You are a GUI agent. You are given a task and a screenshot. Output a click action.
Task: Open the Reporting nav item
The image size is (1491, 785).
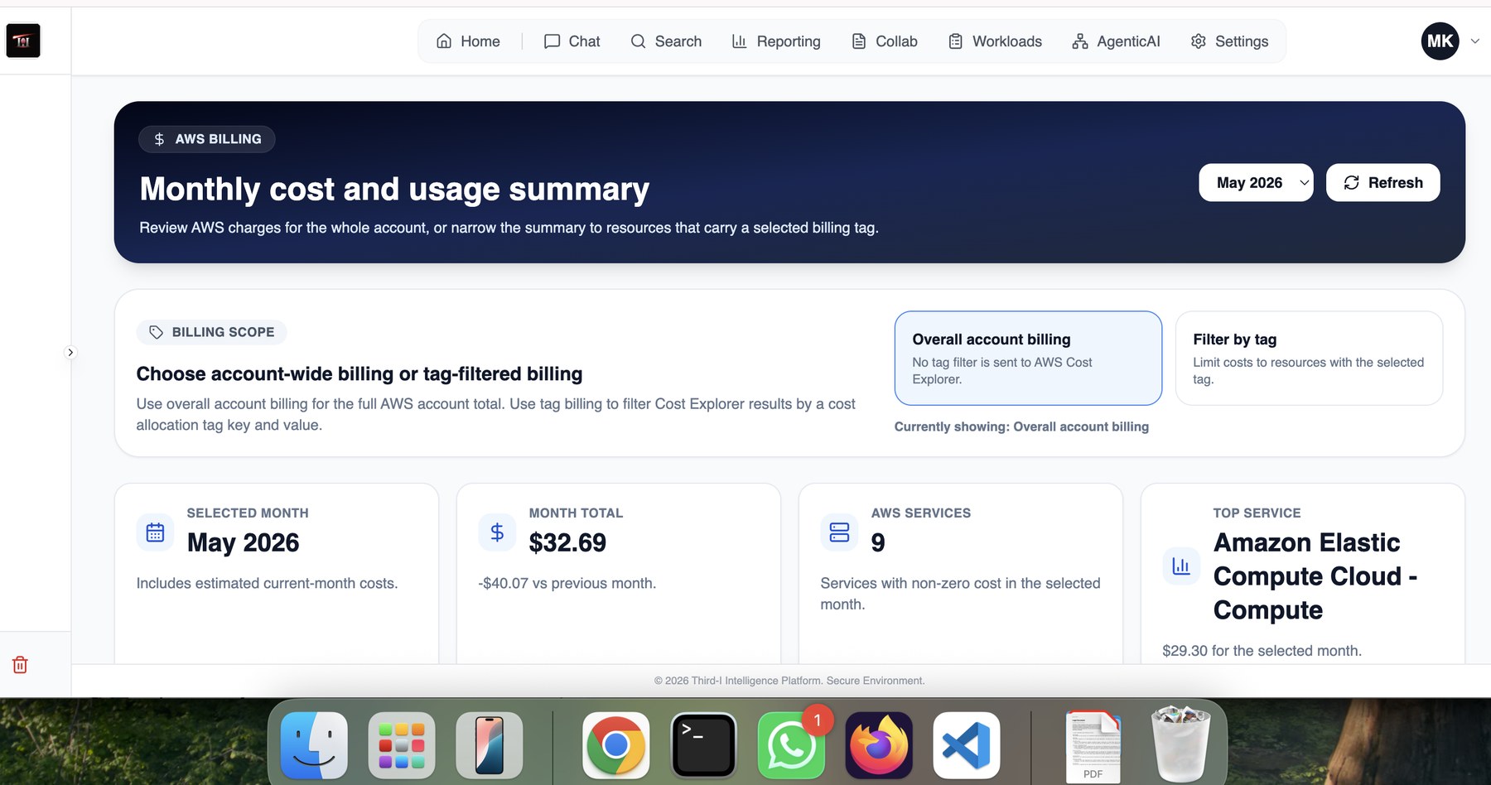(x=776, y=41)
